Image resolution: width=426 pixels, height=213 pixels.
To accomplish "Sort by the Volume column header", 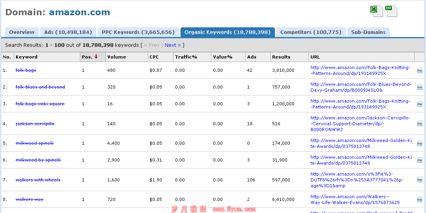I will coord(117,57).
